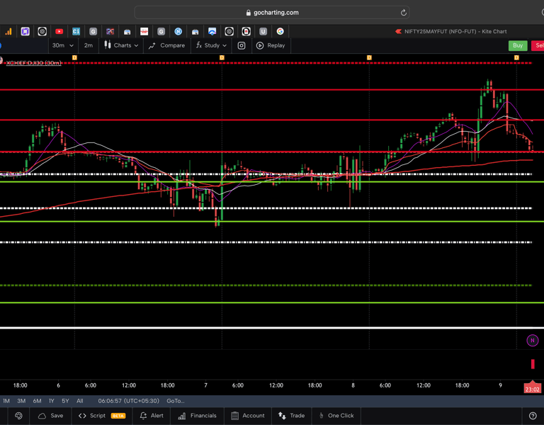
Task: Take a chart snapshot with camera icon
Action: (x=242, y=45)
